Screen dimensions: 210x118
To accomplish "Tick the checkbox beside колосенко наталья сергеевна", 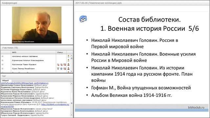I will (x=2, y=56).
